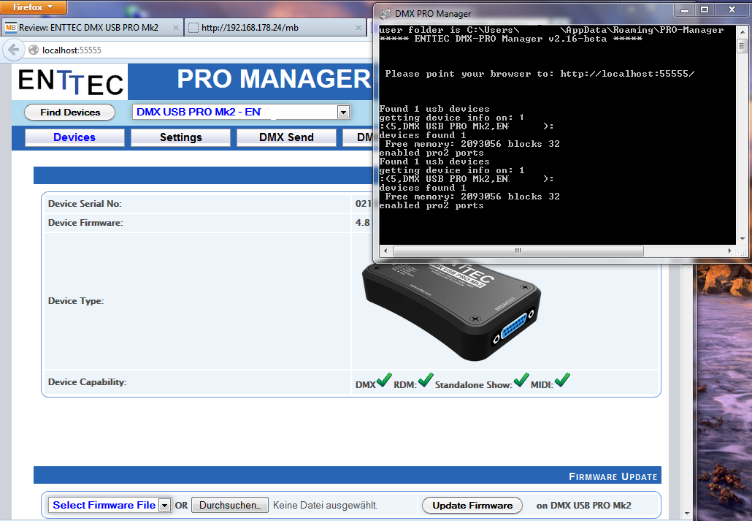Close the Review: ENTTEC DMX tab
The image size is (752, 521).
(x=175, y=28)
